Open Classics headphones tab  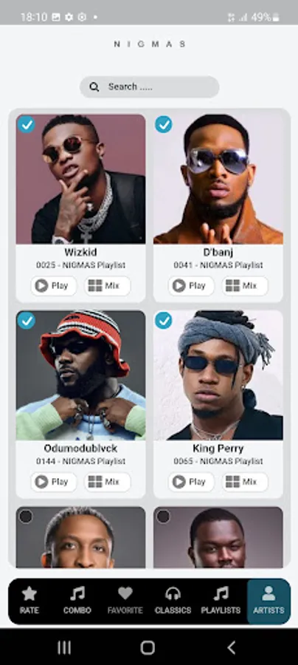click(x=173, y=601)
